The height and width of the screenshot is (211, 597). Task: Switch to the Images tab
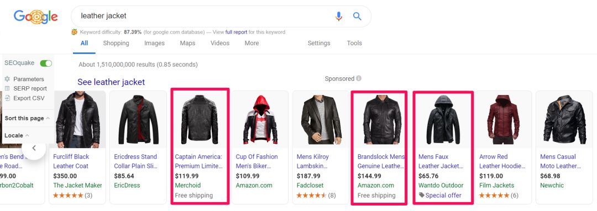[155, 43]
